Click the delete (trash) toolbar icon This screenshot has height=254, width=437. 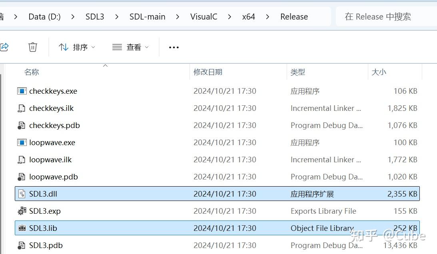click(32, 47)
